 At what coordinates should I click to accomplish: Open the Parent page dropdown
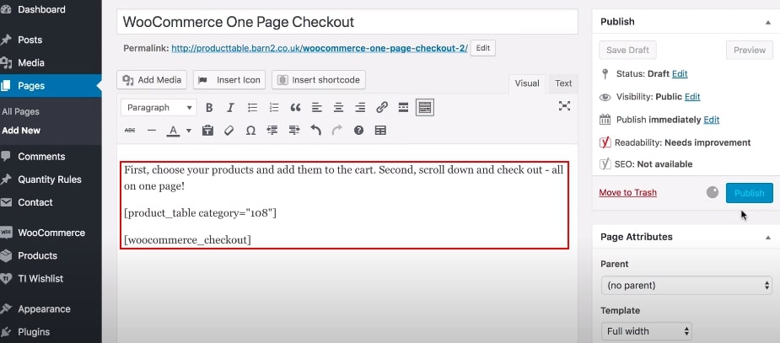(x=686, y=286)
